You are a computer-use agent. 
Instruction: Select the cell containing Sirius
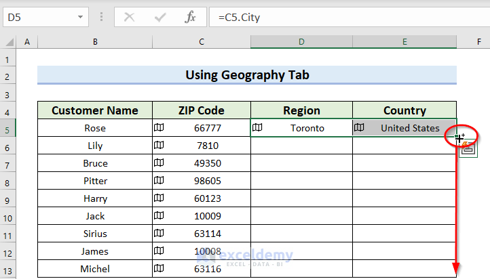[x=95, y=234]
